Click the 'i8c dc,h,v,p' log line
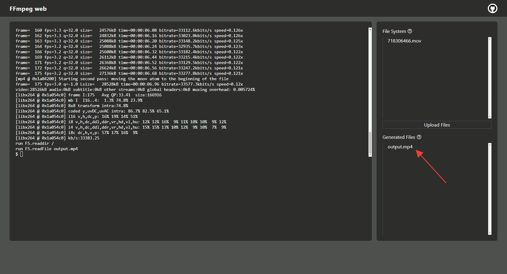Viewport: 507px width, 274px height. coord(77,133)
